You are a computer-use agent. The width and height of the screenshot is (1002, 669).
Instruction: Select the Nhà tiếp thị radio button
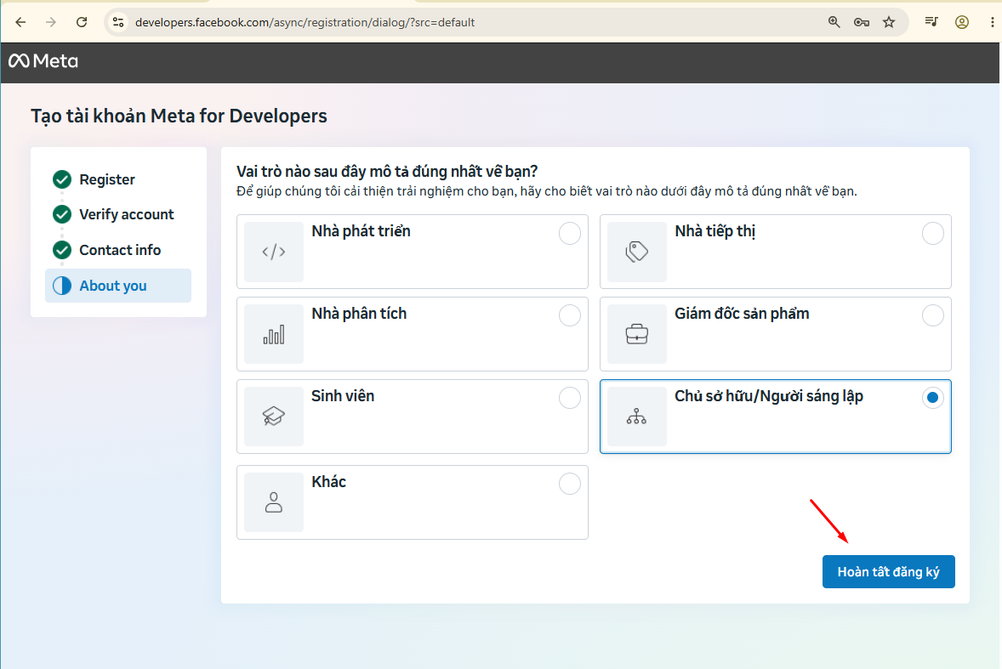click(932, 233)
